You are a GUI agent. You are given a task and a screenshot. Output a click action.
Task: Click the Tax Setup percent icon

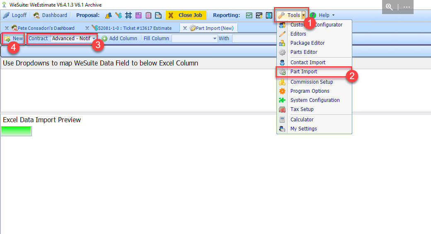tap(282, 109)
